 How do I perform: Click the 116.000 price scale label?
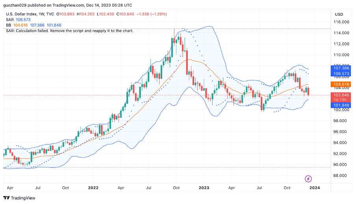click(x=341, y=22)
